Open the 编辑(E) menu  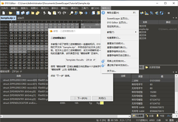pos(14,8)
